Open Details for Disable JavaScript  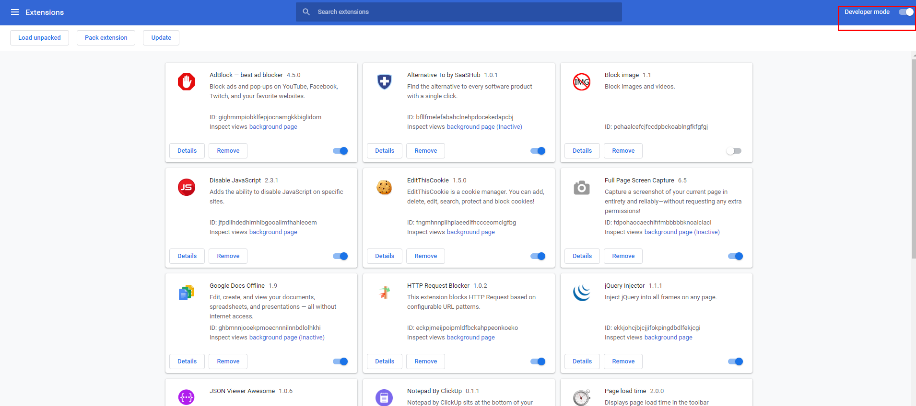(x=187, y=256)
